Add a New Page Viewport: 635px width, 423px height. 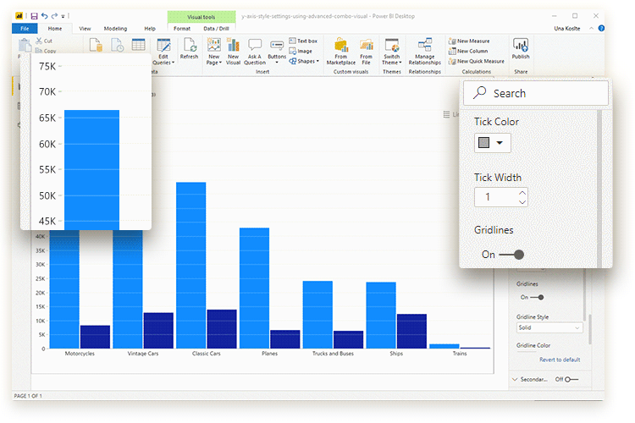point(214,52)
